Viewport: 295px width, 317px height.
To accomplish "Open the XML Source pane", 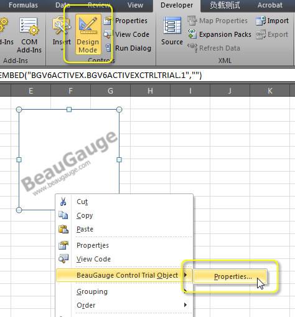I will [172, 31].
